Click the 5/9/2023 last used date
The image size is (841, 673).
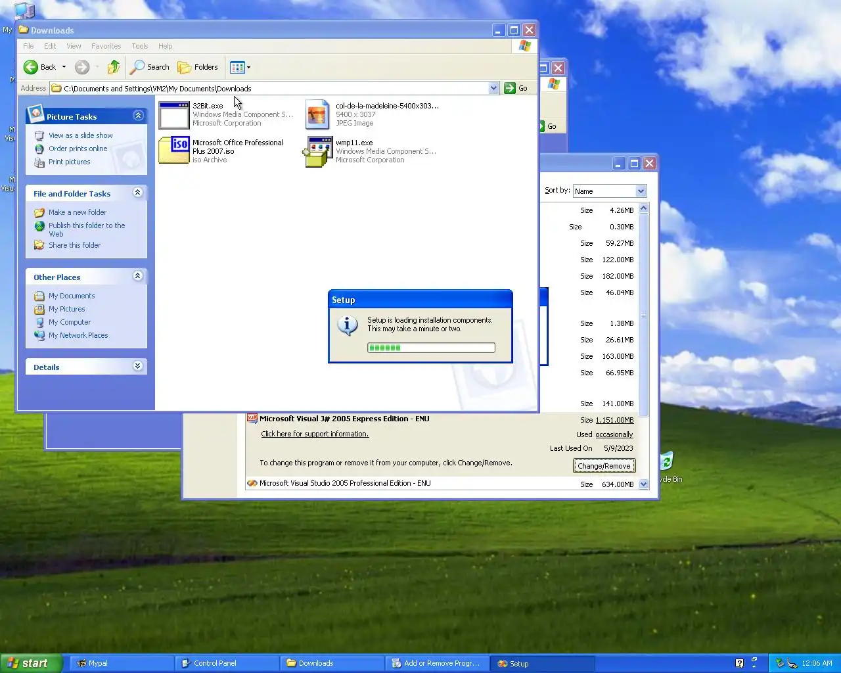coord(618,448)
